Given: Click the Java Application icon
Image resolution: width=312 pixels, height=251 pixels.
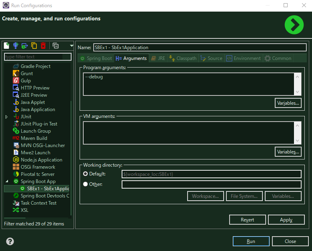Looking at the screenshot, I should coord(16,110).
